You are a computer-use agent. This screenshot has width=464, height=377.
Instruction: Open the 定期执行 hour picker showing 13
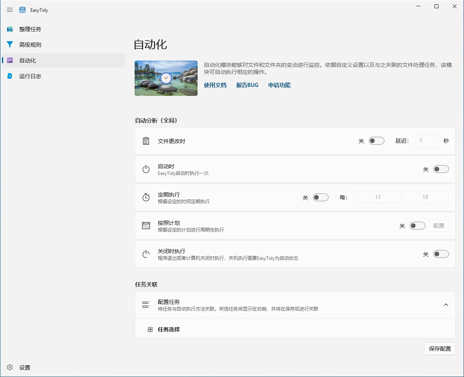[377, 197]
